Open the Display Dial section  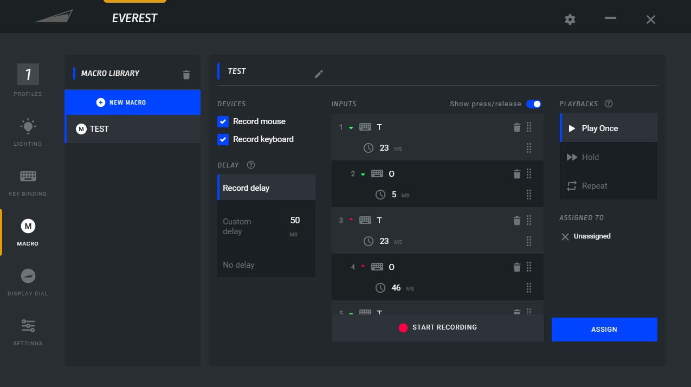point(28,281)
